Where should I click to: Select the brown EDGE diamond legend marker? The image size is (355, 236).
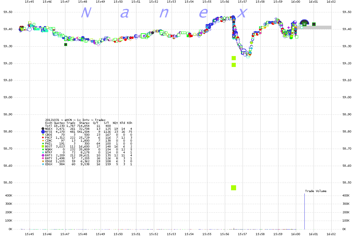43,161
